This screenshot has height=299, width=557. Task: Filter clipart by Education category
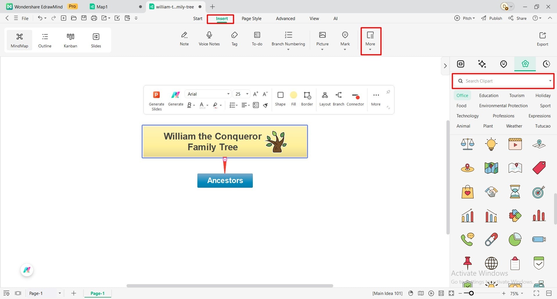click(x=488, y=95)
